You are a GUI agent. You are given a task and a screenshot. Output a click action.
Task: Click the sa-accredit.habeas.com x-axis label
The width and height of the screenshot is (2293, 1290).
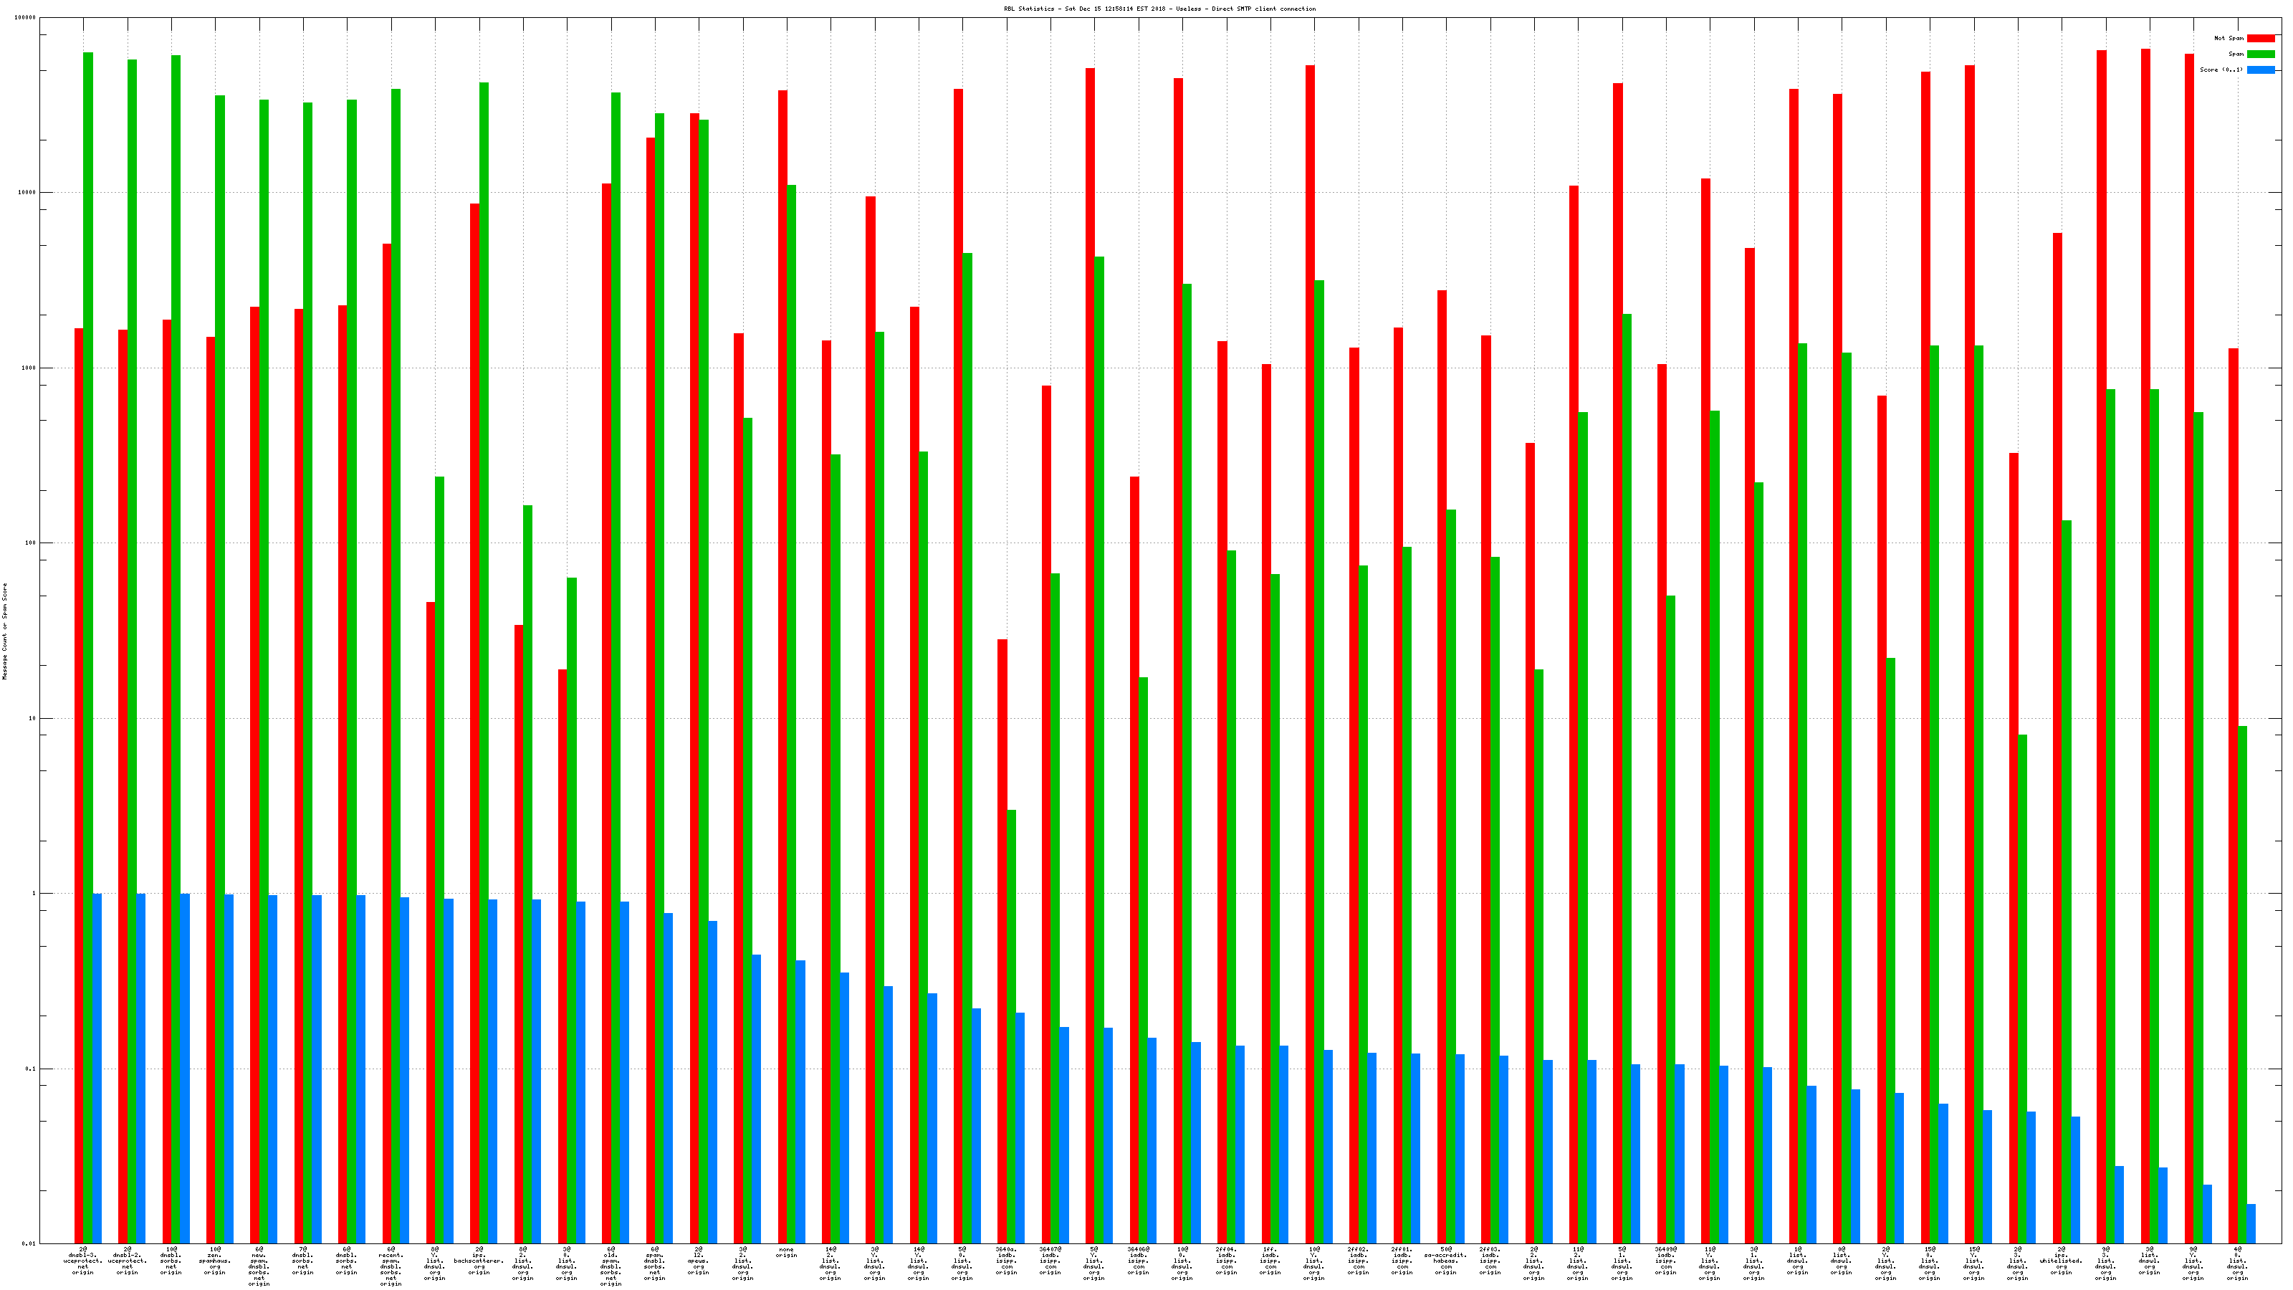(x=1445, y=1261)
